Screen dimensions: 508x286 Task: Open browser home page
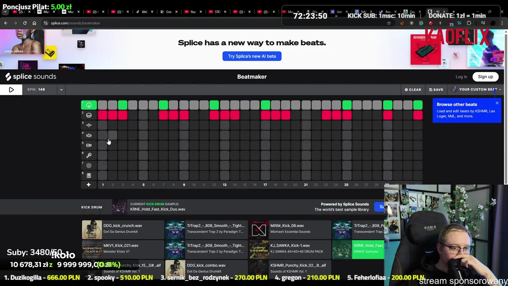pos(34,23)
